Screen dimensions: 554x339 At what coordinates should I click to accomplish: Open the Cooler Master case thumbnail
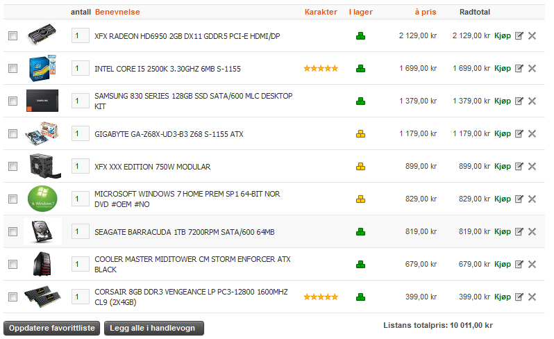pos(42,264)
